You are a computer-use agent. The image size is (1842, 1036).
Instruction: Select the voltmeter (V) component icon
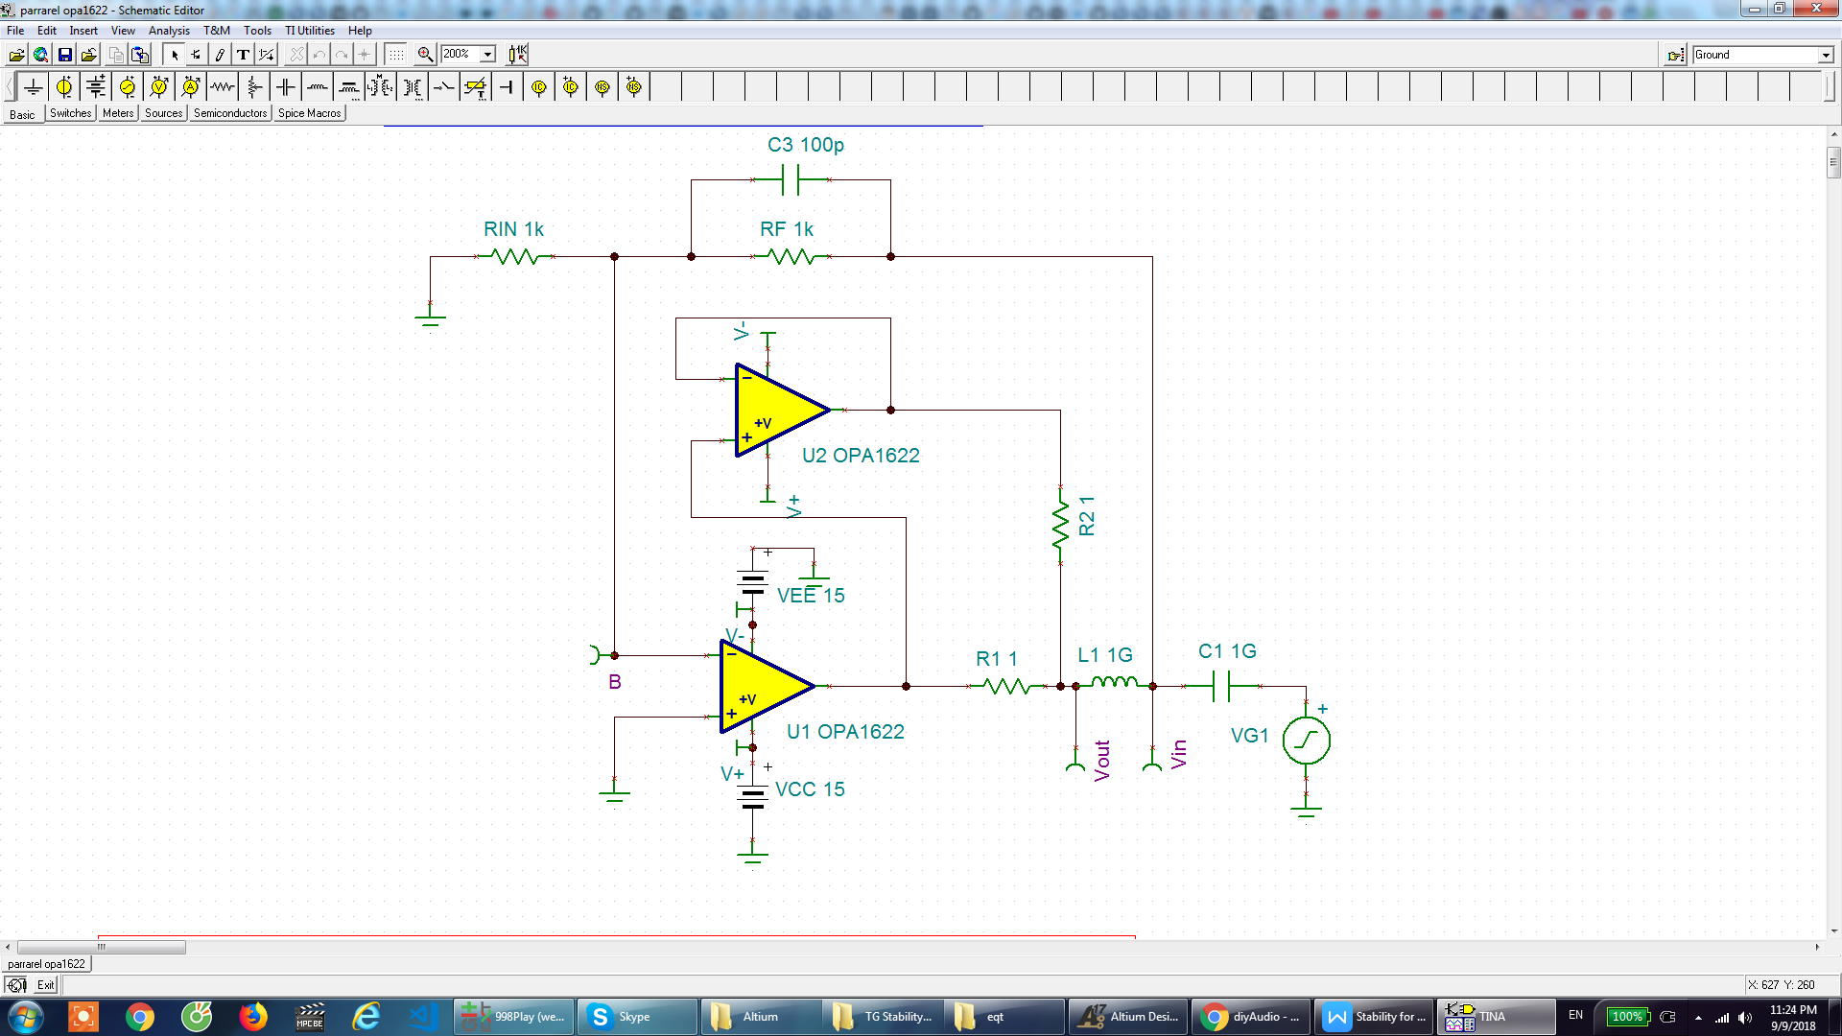point(159,87)
